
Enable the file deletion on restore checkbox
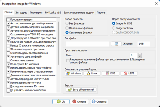coord(68,60)
